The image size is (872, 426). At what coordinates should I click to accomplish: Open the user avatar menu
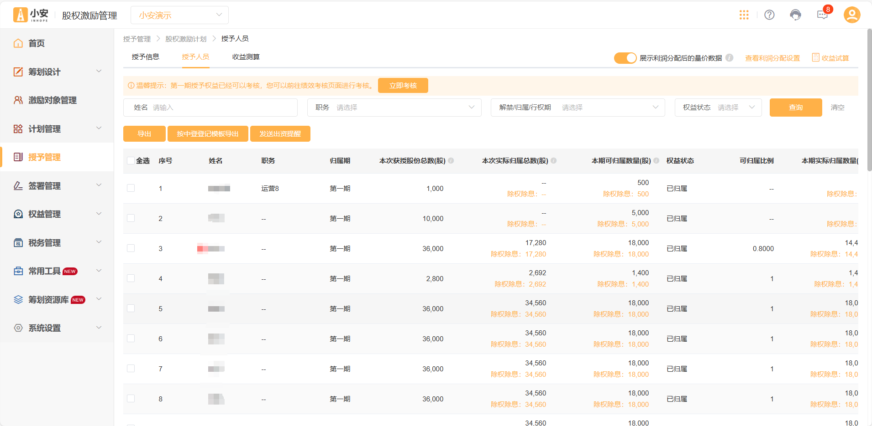click(852, 15)
